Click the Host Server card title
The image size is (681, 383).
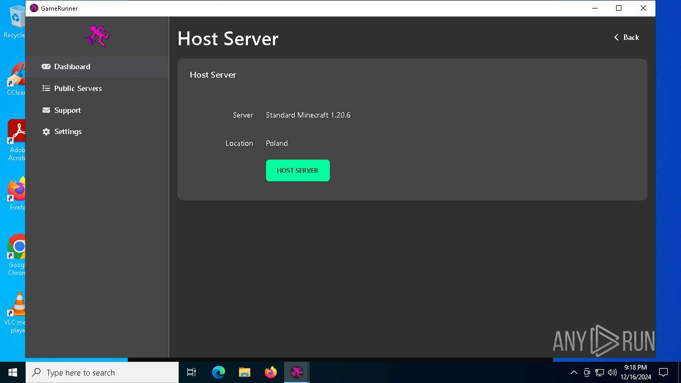coord(213,75)
